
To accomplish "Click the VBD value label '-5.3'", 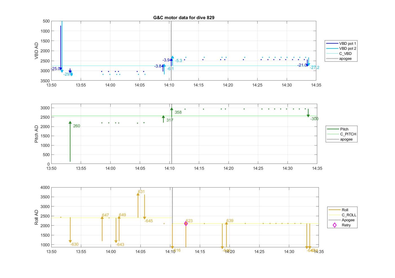I will pos(179,61).
